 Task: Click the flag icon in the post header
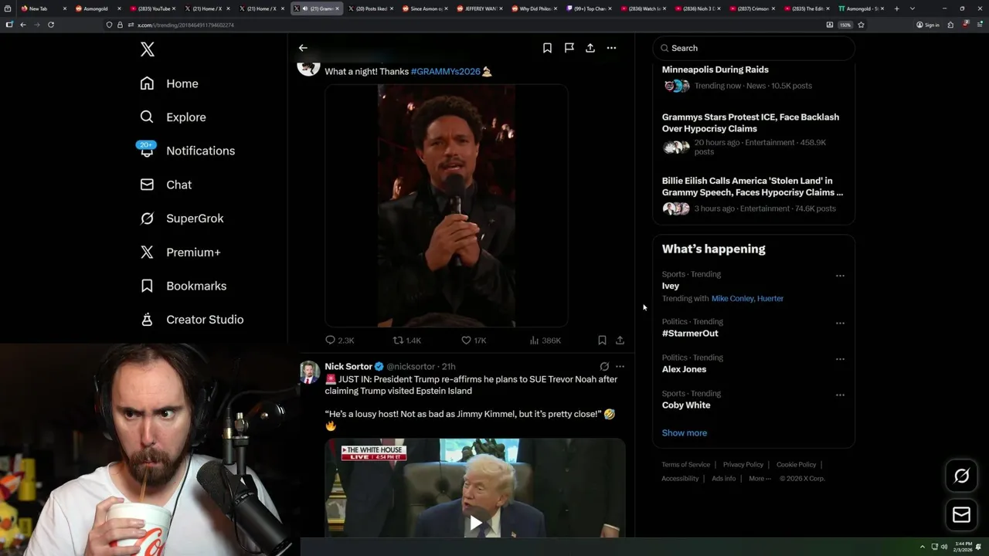(569, 48)
